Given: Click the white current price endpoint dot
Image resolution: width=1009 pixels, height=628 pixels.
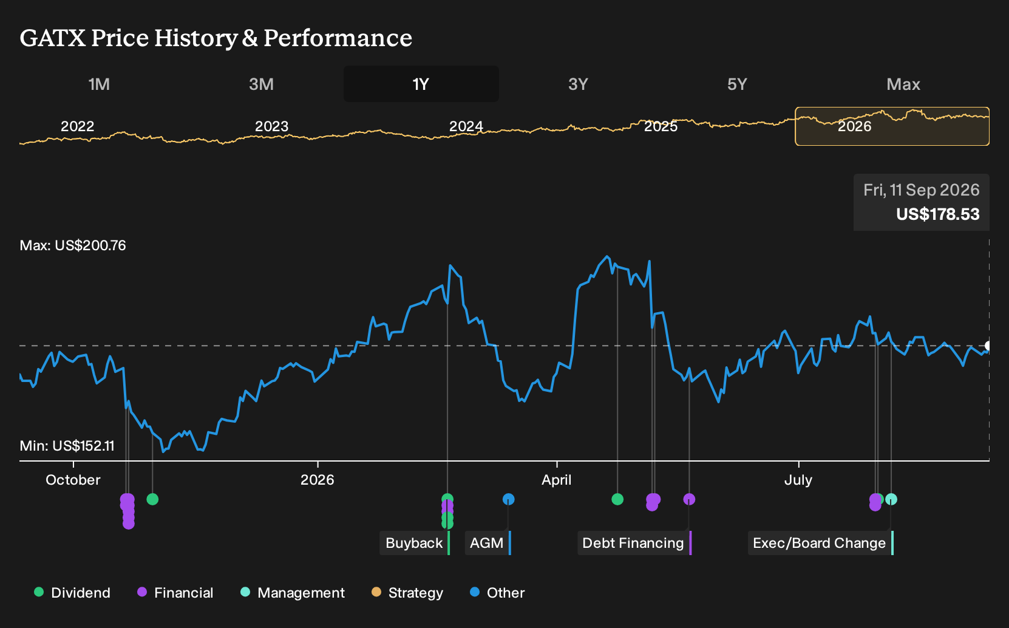Looking at the screenshot, I should coord(988,346).
